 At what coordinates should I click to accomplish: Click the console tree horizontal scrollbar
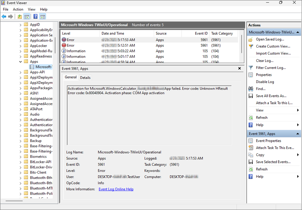[14, 201]
